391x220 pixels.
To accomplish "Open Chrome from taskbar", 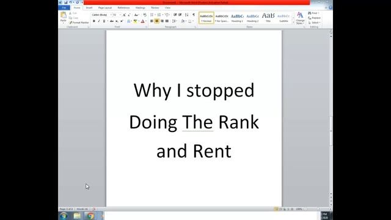I will point(90,216).
